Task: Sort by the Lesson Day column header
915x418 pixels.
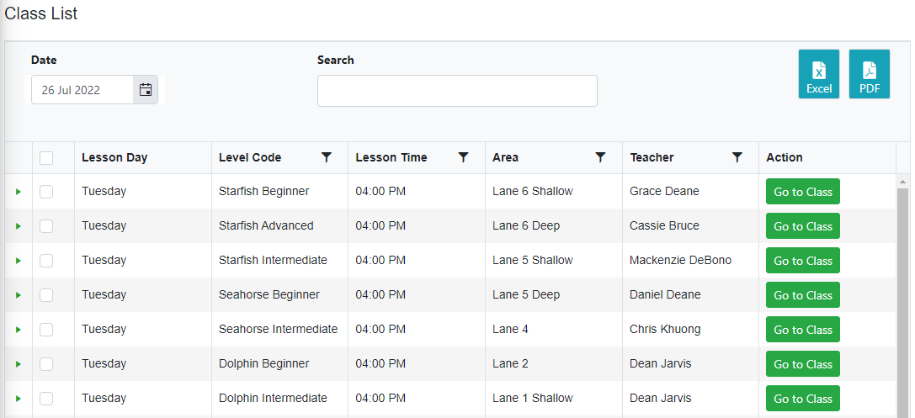Action: [x=114, y=157]
